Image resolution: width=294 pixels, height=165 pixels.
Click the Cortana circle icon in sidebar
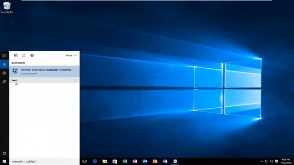tap(4, 153)
